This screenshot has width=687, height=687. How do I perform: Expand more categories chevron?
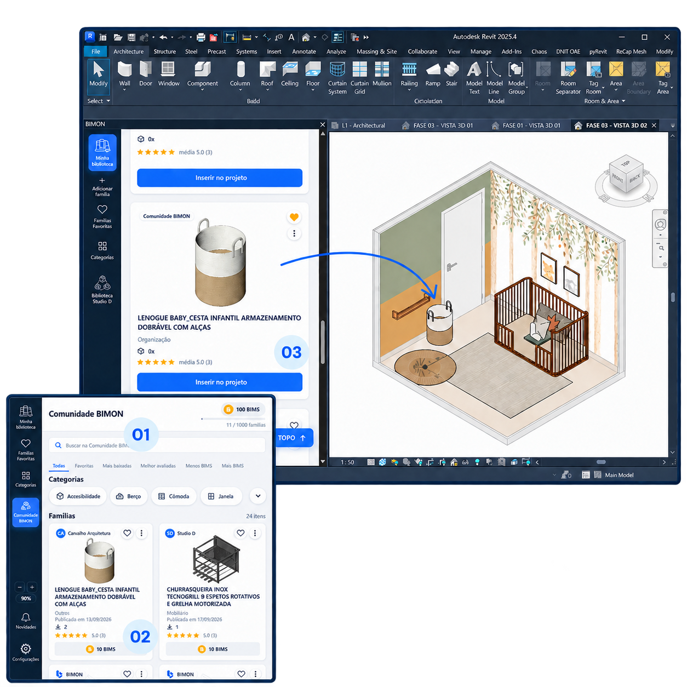tap(258, 496)
